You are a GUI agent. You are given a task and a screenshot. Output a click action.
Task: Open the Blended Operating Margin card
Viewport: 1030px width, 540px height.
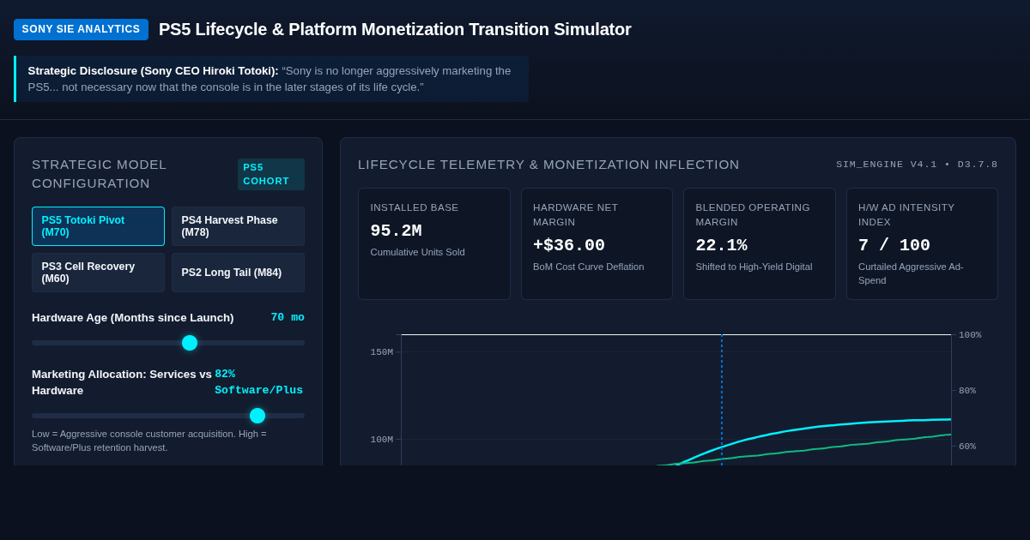pyautogui.click(x=760, y=244)
